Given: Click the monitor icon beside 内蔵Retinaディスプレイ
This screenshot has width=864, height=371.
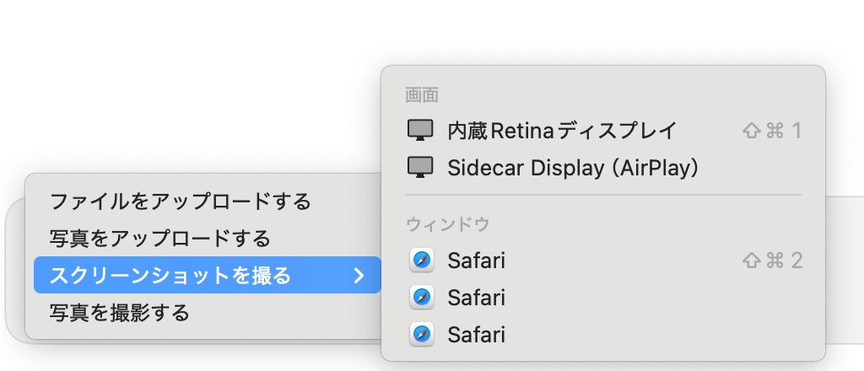Looking at the screenshot, I should pyautogui.click(x=419, y=131).
